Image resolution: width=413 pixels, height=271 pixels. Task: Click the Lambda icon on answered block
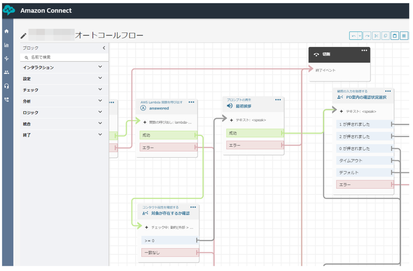pos(144,108)
